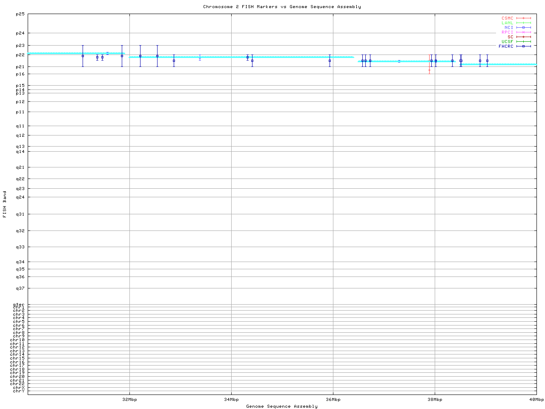Viewport: 545px width, 409px height.
Task: Click the NCI legend square marker
Action: tap(523, 28)
